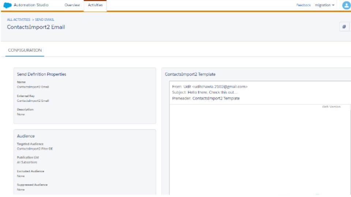Click the Feedback link
The image size is (351, 197).
[x=303, y=5]
